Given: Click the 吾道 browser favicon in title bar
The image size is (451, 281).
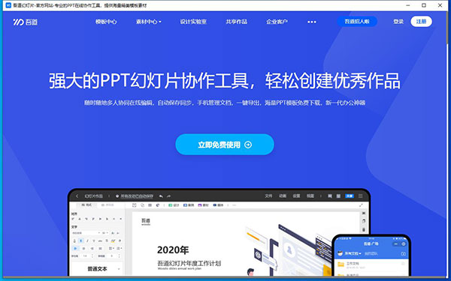Looking at the screenshot, I should point(8,5).
